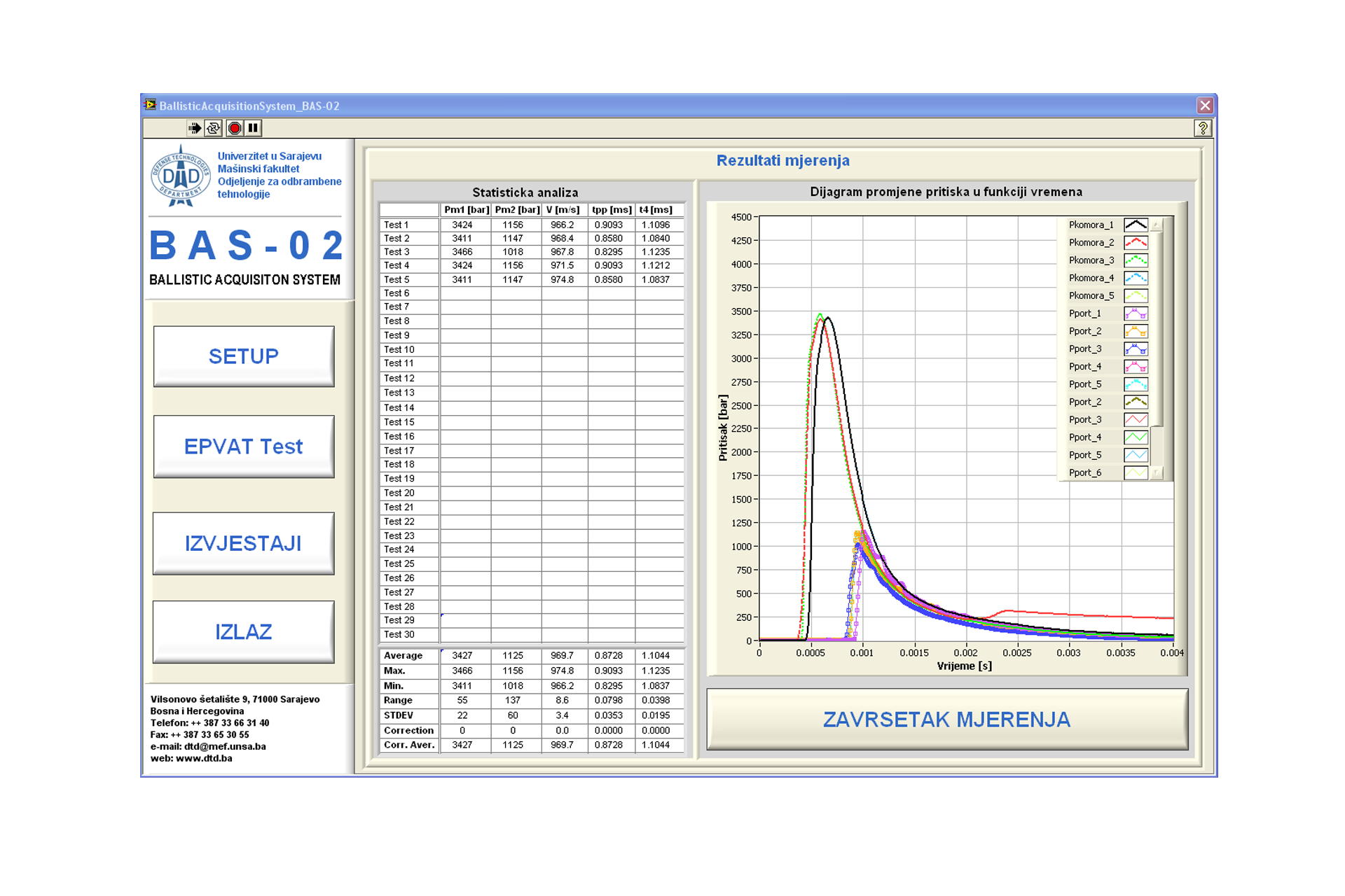Image resolution: width=1345 pixels, height=896 pixels.
Task: Click the DTD department logo
Action: (181, 176)
